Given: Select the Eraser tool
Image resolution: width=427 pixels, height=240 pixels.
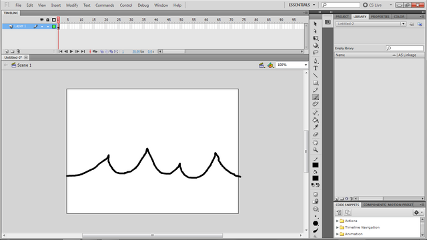Looking at the screenshot, I should pos(316,134).
